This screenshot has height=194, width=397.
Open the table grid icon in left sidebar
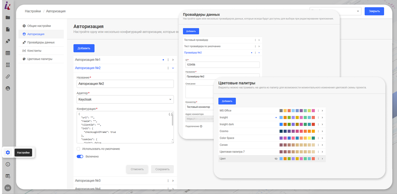tap(8, 53)
